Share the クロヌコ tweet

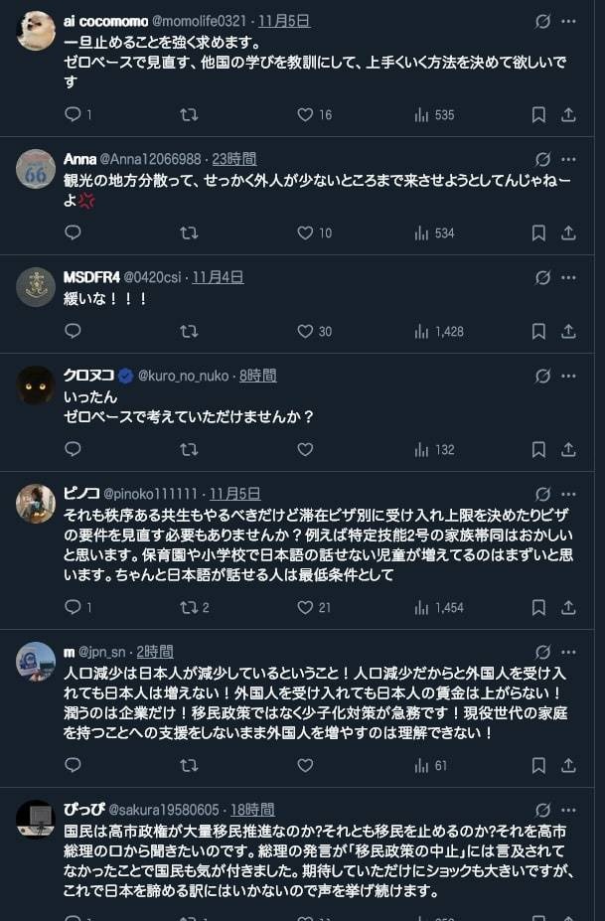pyautogui.click(x=568, y=449)
